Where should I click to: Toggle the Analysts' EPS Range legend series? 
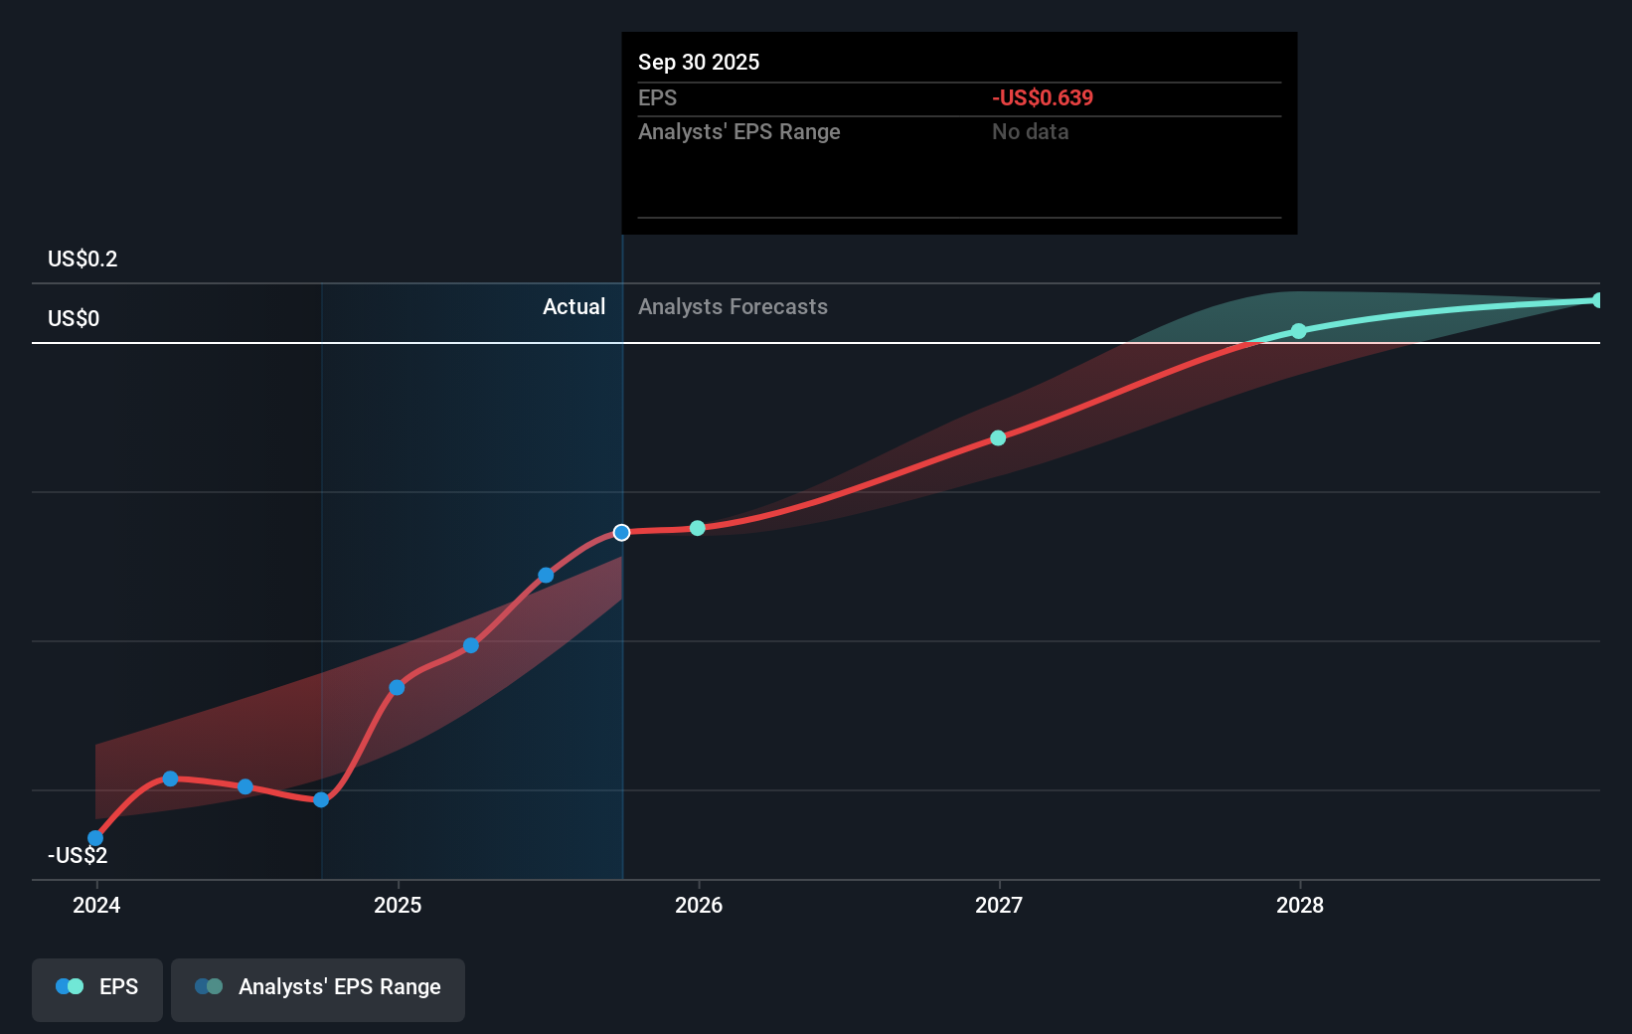pos(318,989)
